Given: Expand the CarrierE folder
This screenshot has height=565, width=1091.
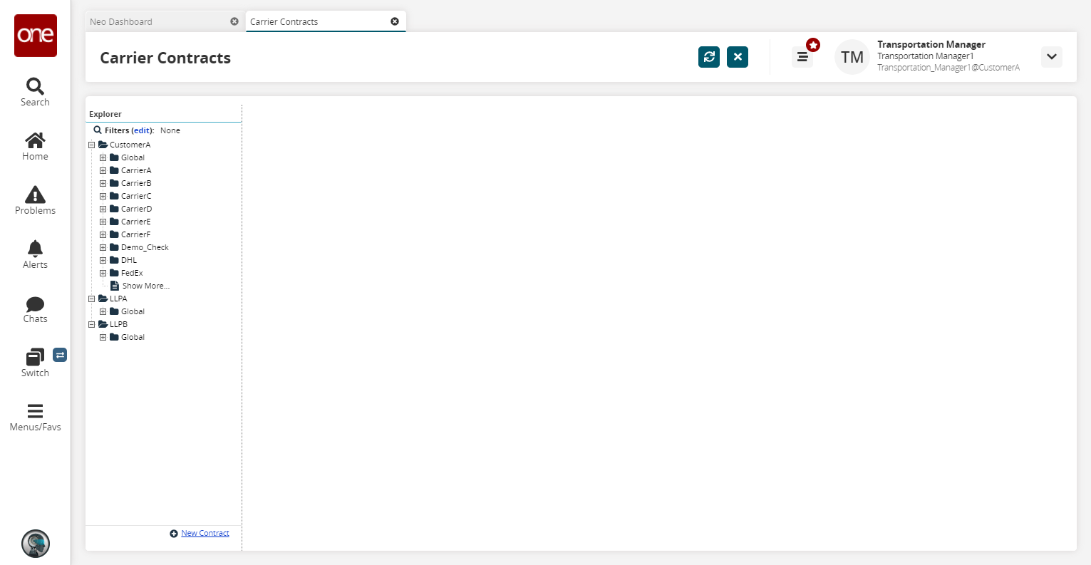Looking at the screenshot, I should [x=103, y=222].
